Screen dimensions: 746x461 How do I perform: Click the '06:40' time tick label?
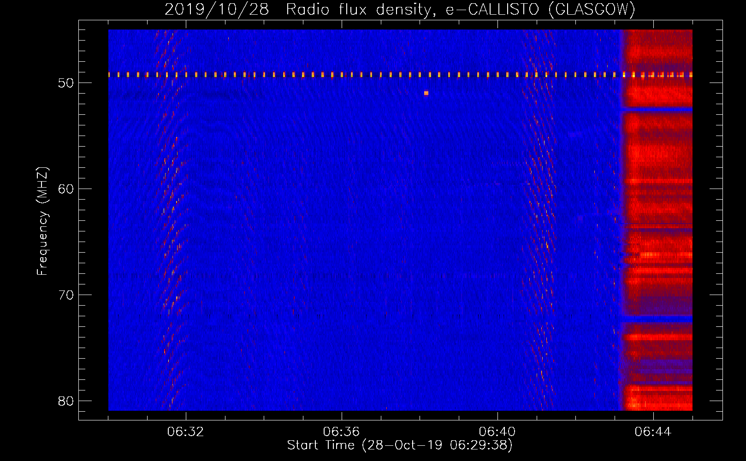497,432
